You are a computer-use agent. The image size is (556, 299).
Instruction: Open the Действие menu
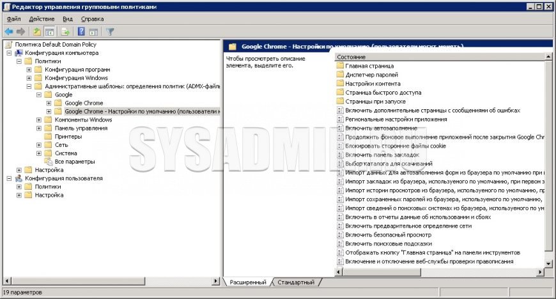pos(42,19)
